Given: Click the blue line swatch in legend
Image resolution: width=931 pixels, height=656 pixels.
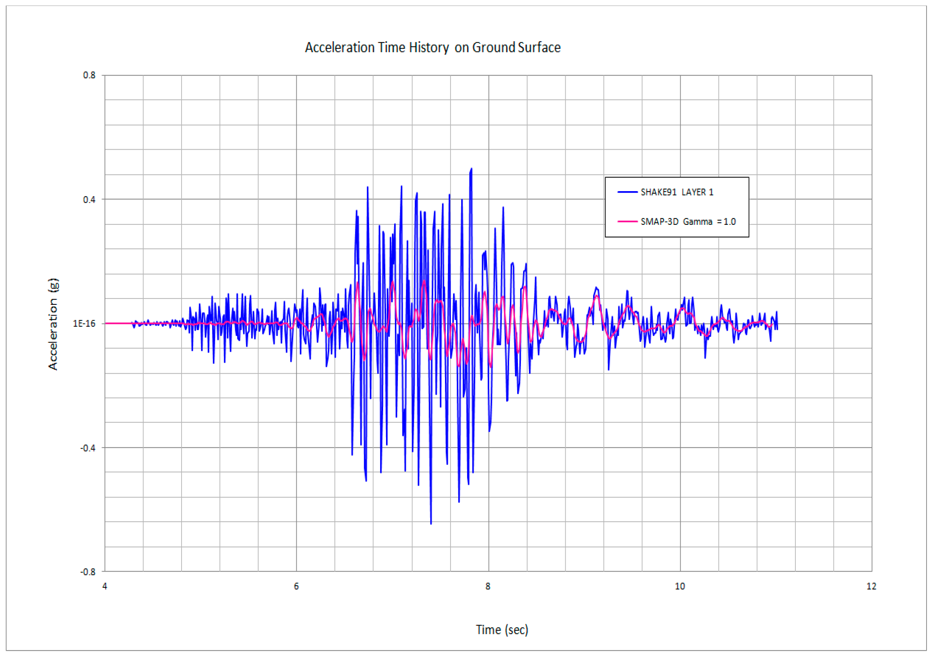Looking at the screenshot, I should click(627, 192).
